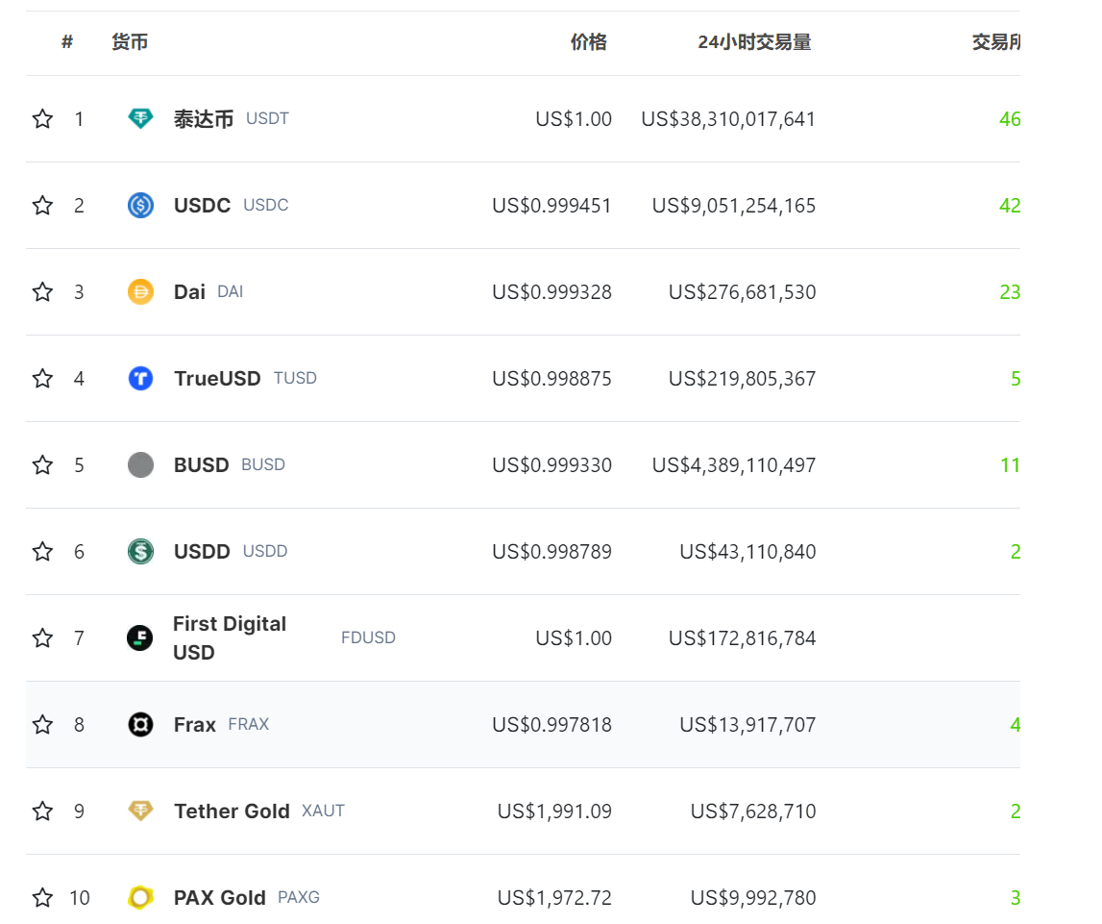1102x924 pixels.
Task: Click USDC price US$0.999451
Action: point(551,206)
